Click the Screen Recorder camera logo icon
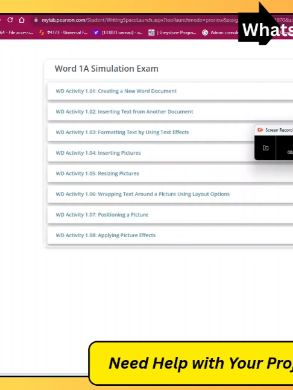 260,130
